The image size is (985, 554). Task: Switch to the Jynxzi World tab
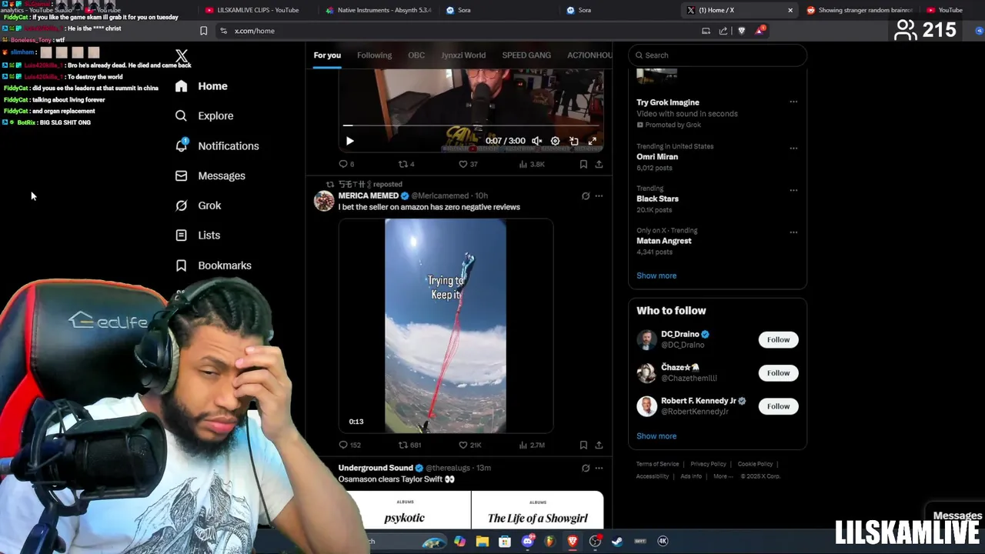tap(463, 55)
